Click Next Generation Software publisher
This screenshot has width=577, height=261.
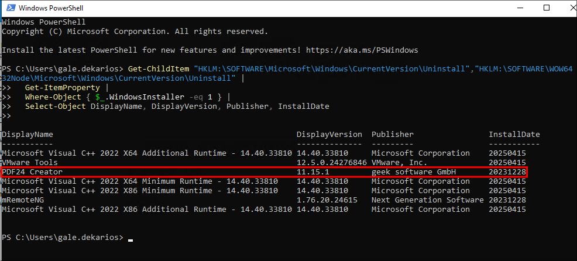[428, 200]
